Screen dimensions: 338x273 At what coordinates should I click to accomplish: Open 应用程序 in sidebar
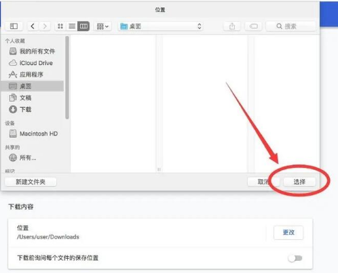[33, 75]
